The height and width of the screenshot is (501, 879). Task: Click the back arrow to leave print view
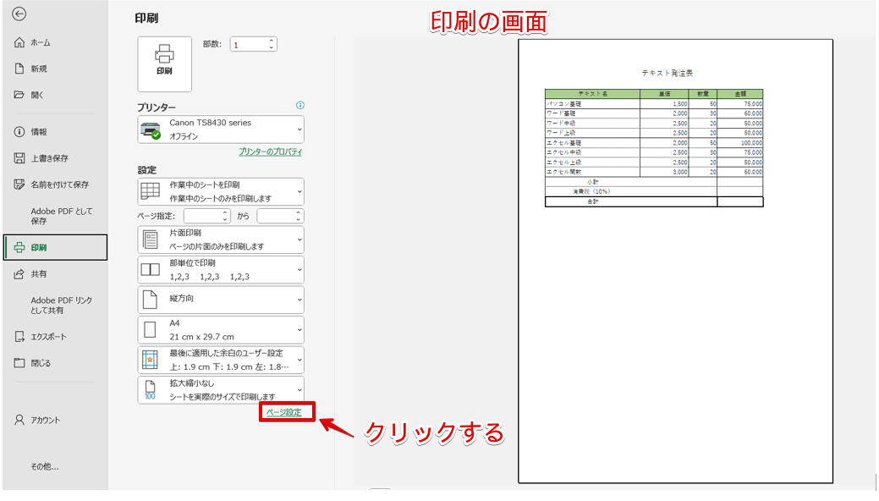point(19,14)
